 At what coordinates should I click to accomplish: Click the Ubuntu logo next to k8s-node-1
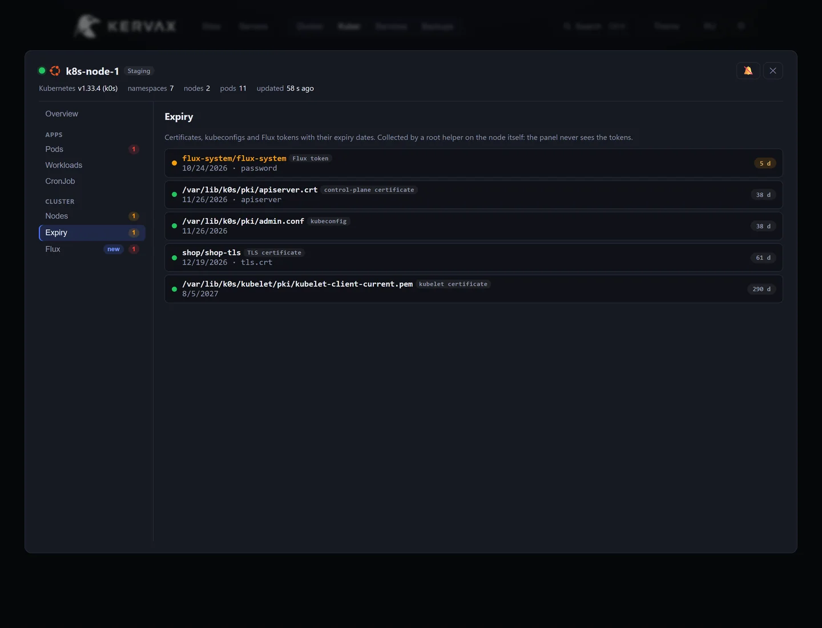pos(55,71)
